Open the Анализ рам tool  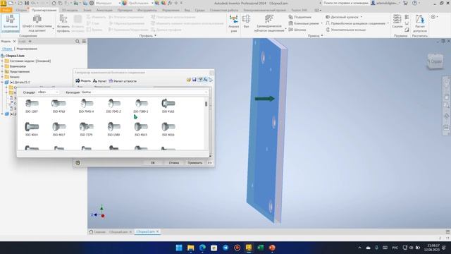[x=234, y=23]
